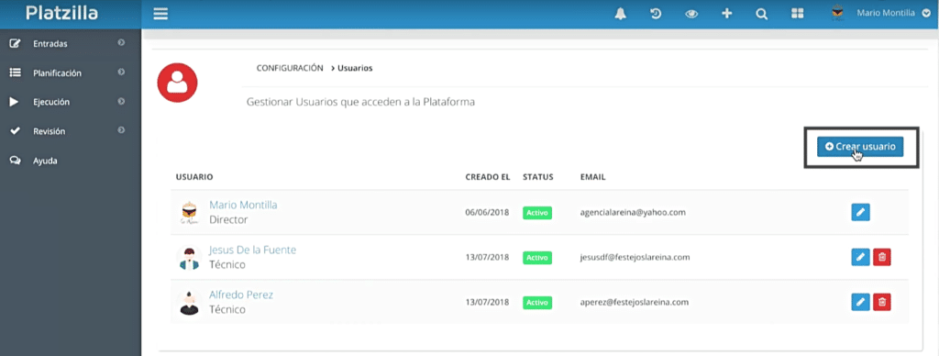
Task: Edit Mario Montilla with pencil icon
Action: 860,212
